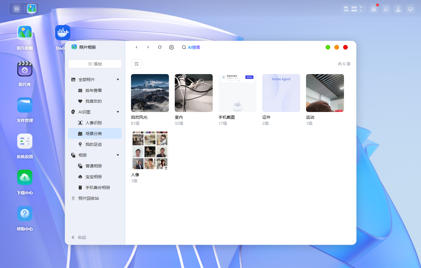Click the 室内 category label

pos(179,117)
